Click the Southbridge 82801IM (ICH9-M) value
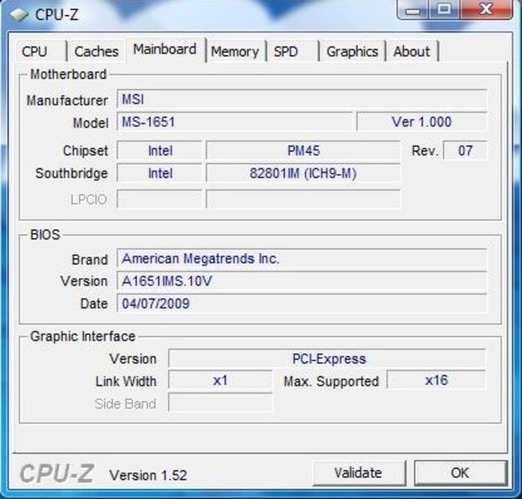The width and height of the screenshot is (522, 499). coord(303,173)
